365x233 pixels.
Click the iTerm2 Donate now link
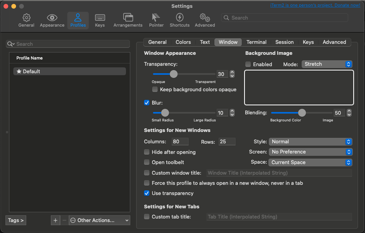click(x=315, y=5)
